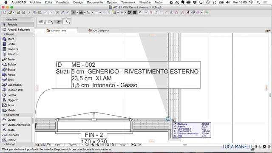The image size is (272, 153).
Task: Inject parameters with syringe icon
Action: click(x=68, y=12)
